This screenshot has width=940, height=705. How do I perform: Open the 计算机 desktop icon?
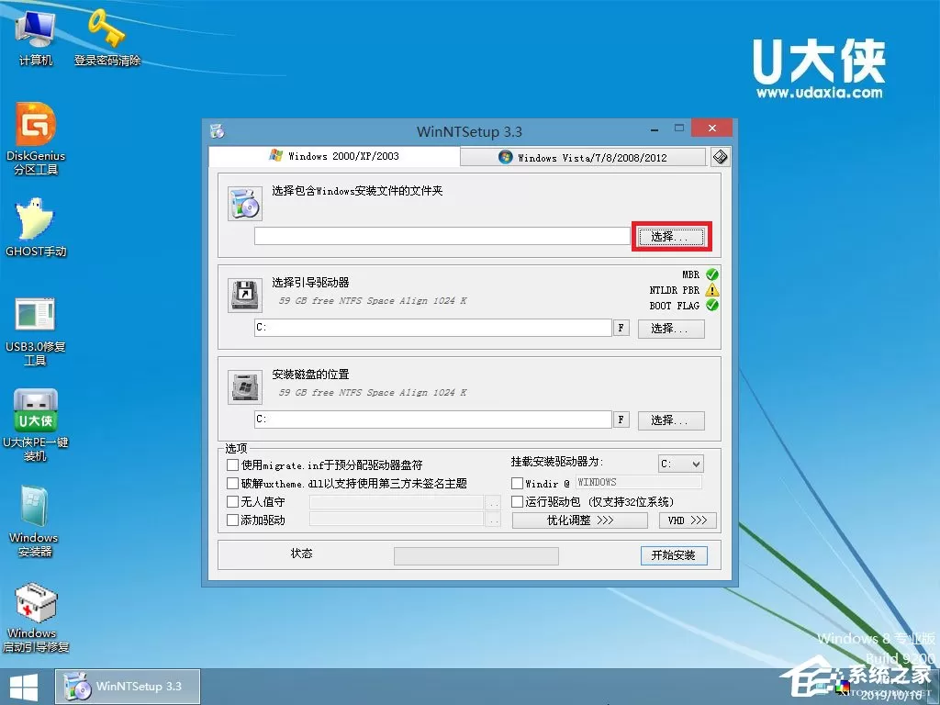pyautogui.click(x=36, y=37)
